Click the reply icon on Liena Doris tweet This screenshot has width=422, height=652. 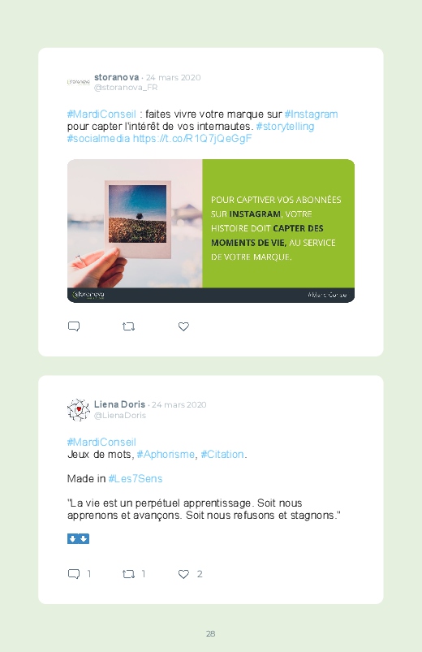(74, 574)
